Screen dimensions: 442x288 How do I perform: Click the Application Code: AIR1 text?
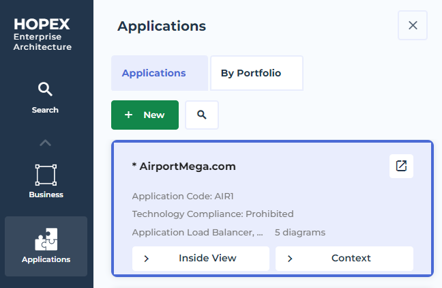coord(183,196)
